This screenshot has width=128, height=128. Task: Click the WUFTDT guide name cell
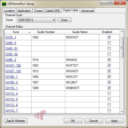(x=82, y=66)
